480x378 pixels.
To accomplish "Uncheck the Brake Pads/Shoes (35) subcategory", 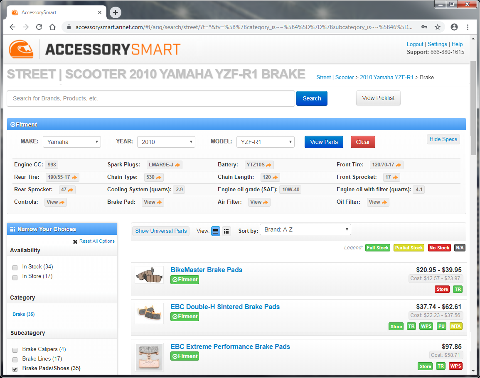I will pyautogui.click(x=15, y=369).
